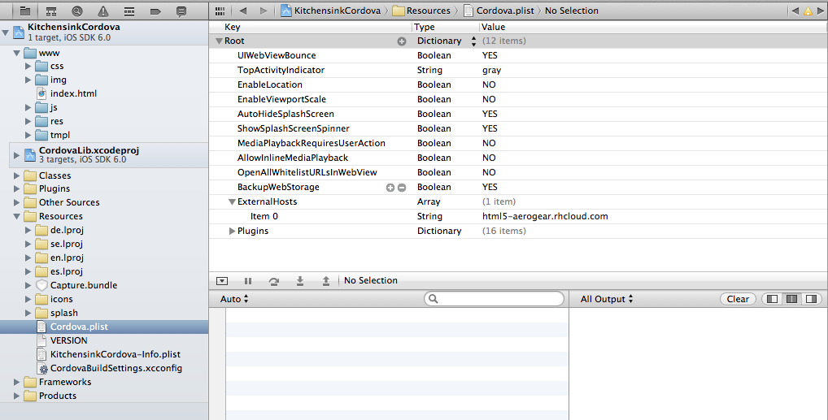
Task: Select the index.html file icon
Action: (41, 93)
